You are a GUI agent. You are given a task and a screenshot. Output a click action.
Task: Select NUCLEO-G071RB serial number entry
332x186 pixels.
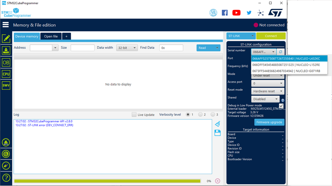click(x=289, y=71)
